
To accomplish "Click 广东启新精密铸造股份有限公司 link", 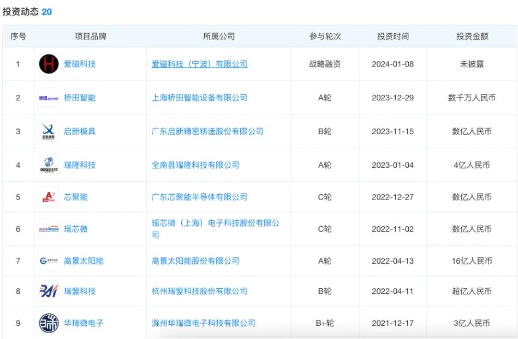I will tap(207, 131).
